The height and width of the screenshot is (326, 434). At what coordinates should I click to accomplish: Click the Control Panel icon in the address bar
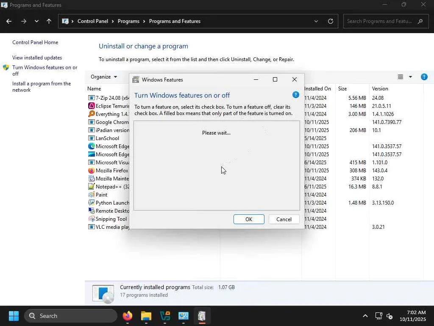pos(65,21)
